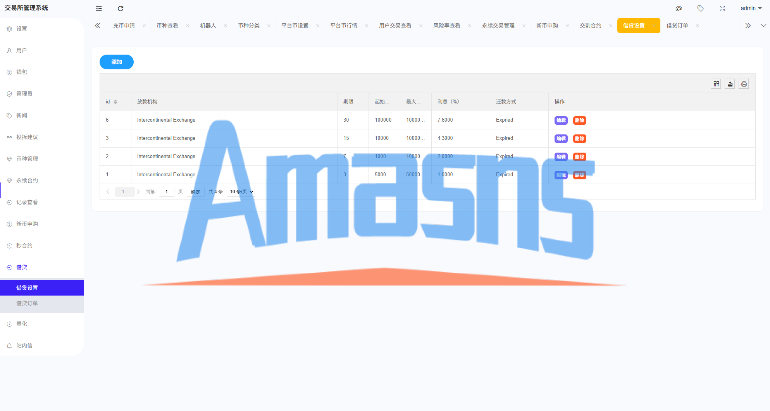Expand the 永续合约 sidebar menu

(27, 181)
